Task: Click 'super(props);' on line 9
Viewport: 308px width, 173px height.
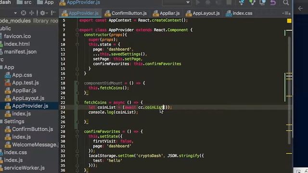Action: pyautogui.click(x=103, y=39)
